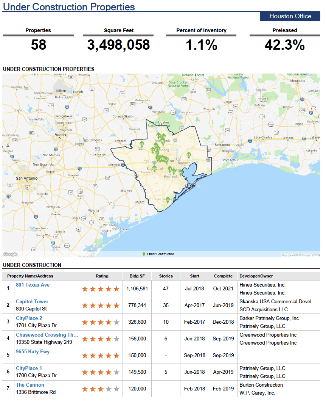Click the Apr-2019 completion date cell
The height and width of the screenshot is (406, 326).
223,372
